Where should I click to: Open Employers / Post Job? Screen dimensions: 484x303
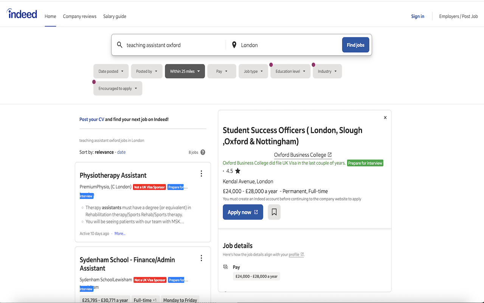pos(459,16)
